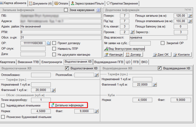Tick the Проект договору checkbox
The width and height of the screenshot is (196, 127).
point(54,43)
